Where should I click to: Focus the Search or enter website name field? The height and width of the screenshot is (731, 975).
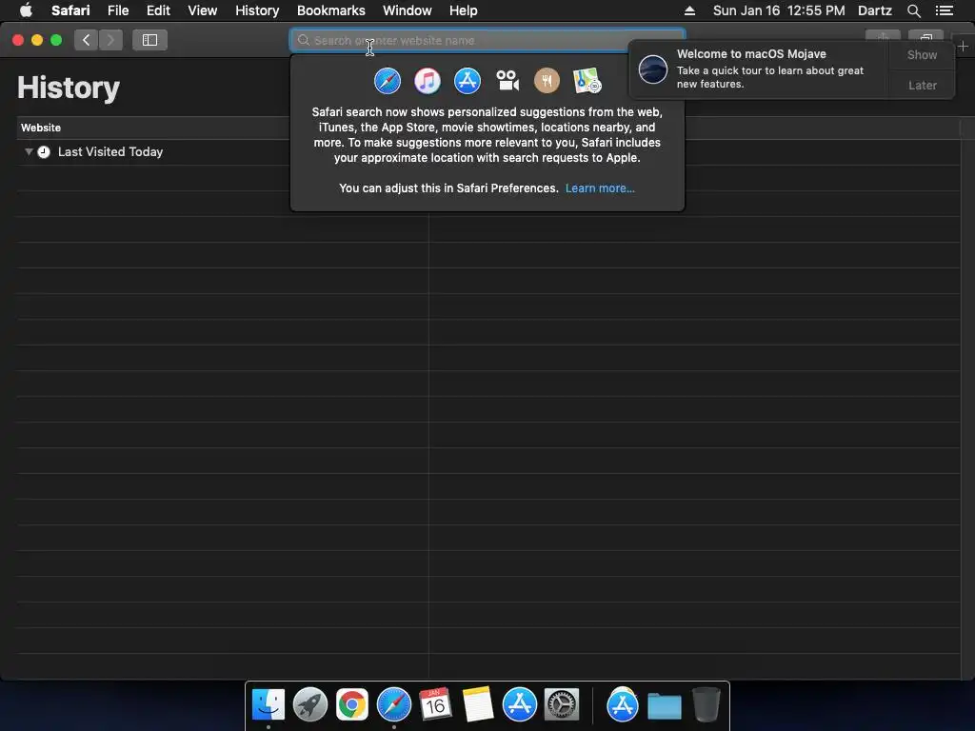pyautogui.click(x=487, y=40)
